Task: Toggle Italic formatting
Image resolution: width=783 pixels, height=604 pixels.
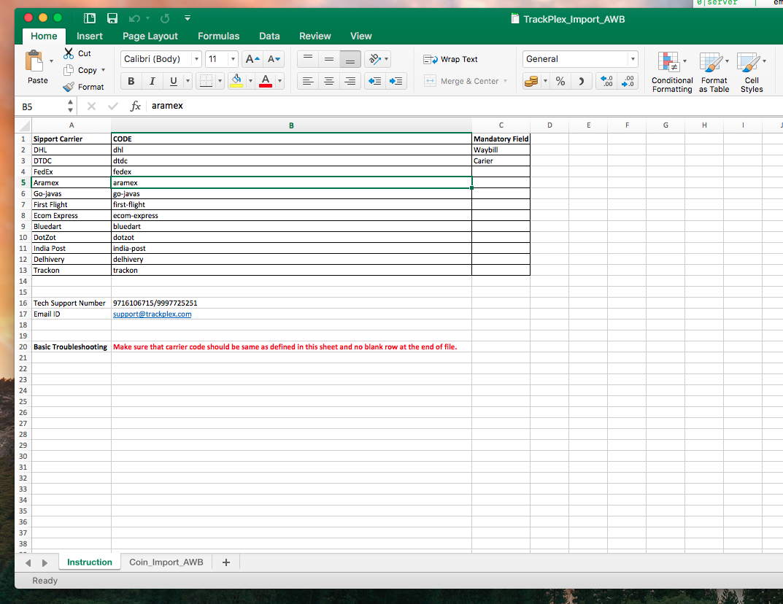Action: coord(153,81)
